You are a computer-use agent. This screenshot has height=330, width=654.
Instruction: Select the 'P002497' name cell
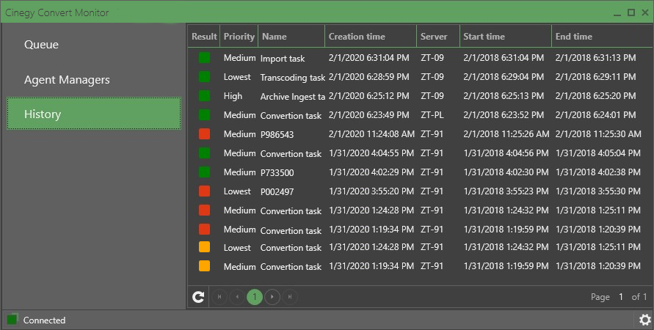(277, 191)
